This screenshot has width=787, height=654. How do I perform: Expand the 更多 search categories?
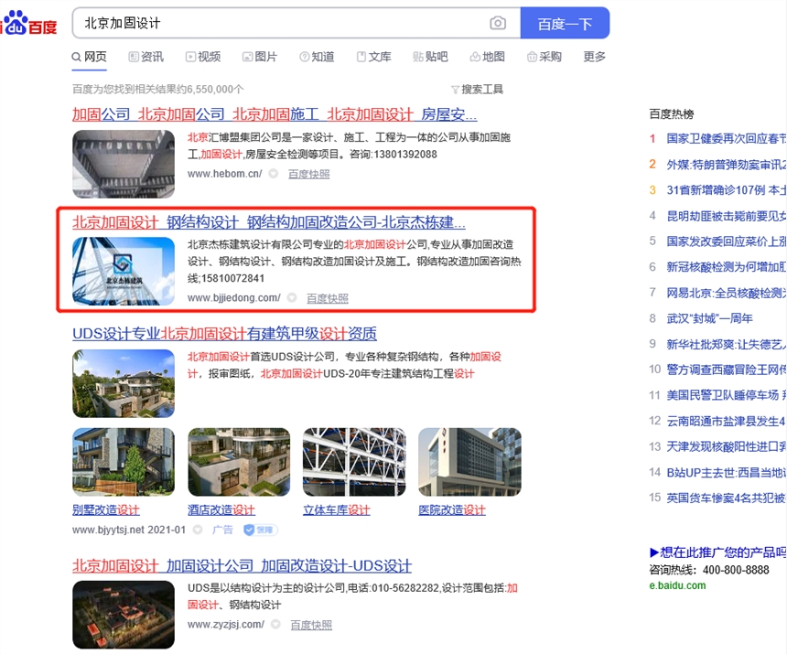click(595, 57)
